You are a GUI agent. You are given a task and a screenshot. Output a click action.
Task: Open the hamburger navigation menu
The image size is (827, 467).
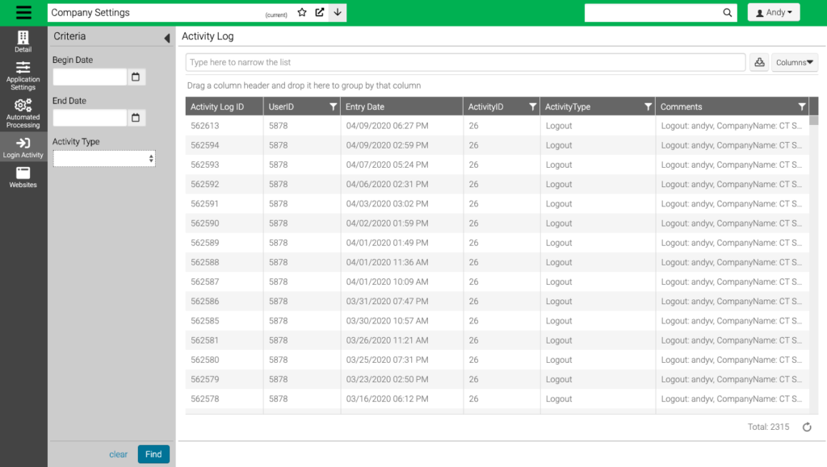23,11
